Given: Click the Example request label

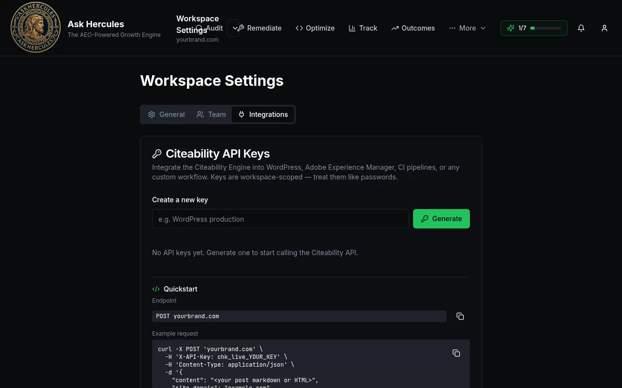Looking at the screenshot, I should 175,334.
